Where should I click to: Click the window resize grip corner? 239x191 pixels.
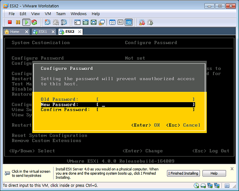point(234,186)
